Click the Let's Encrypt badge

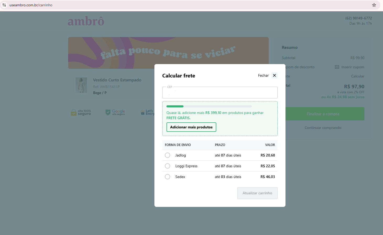pyautogui.click(x=147, y=112)
